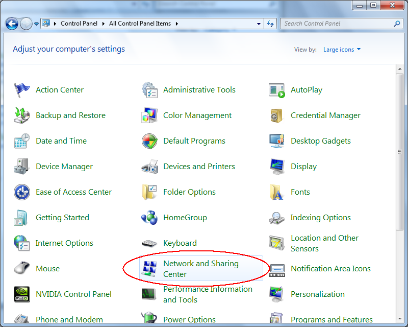The height and width of the screenshot is (327, 408).
Task: Open the Ease of Access Center icon
Action: tap(22, 192)
